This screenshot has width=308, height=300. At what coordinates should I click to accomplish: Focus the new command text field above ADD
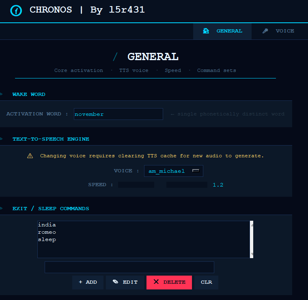pyautogui.click(x=129, y=267)
